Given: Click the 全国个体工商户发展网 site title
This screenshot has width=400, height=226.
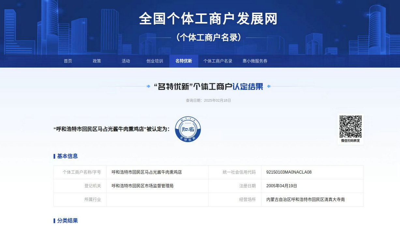Looking at the screenshot, I should point(208,19).
